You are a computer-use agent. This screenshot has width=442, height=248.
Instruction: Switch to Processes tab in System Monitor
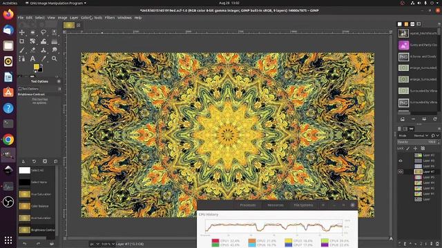(248, 205)
